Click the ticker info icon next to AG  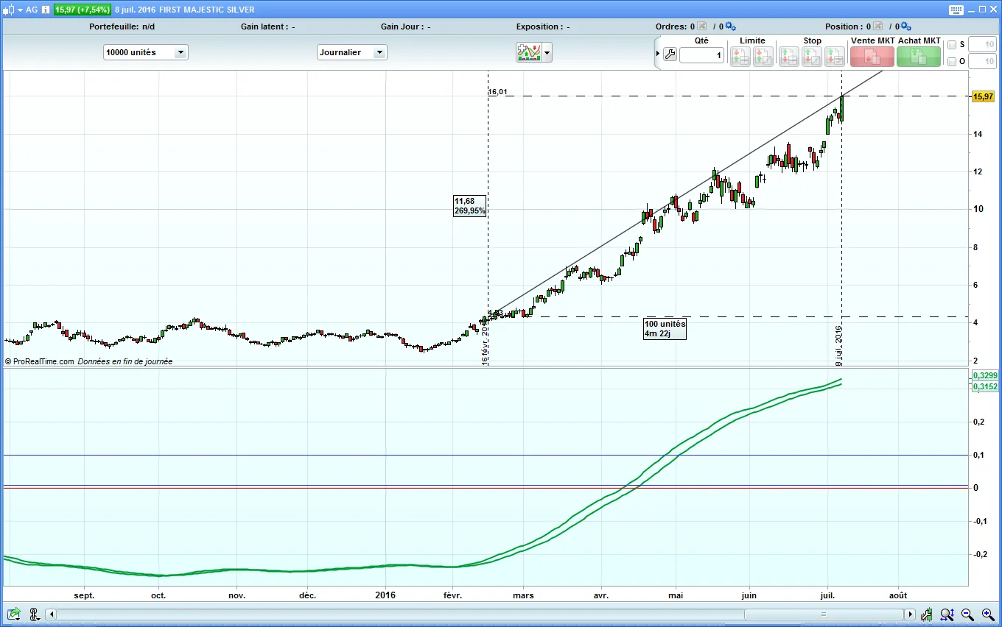[46, 10]
